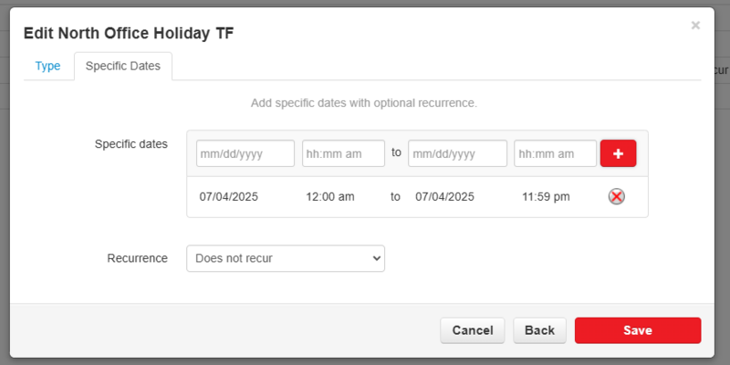Switch to the Type tab

[47, 67]
